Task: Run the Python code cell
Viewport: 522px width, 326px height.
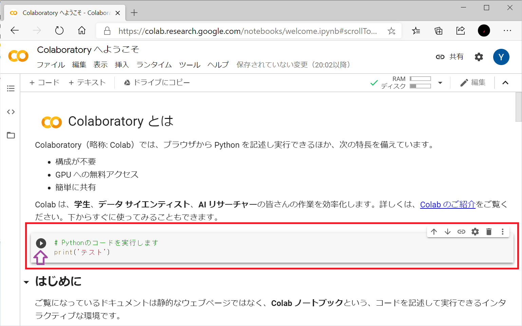Action: pos(41,243)
